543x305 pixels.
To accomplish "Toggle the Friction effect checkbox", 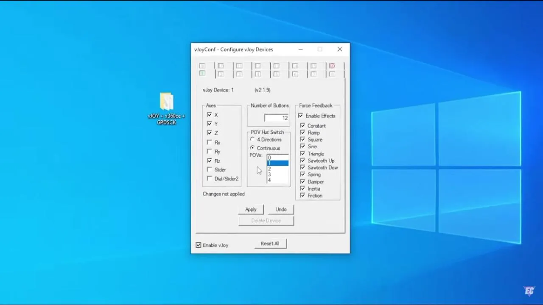I will pyautogui.click(x=302, y=195).
